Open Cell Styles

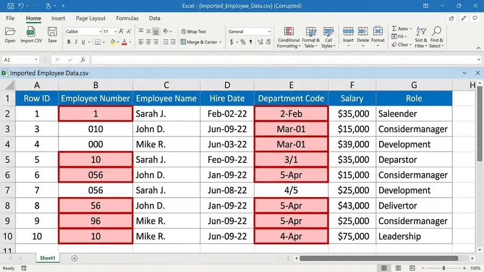(328, 37)
